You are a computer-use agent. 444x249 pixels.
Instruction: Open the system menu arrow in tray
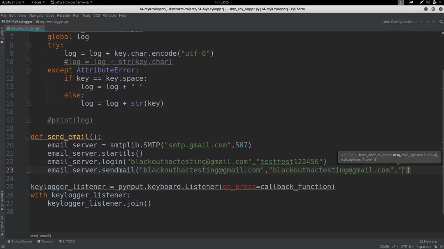click(440, 2)
